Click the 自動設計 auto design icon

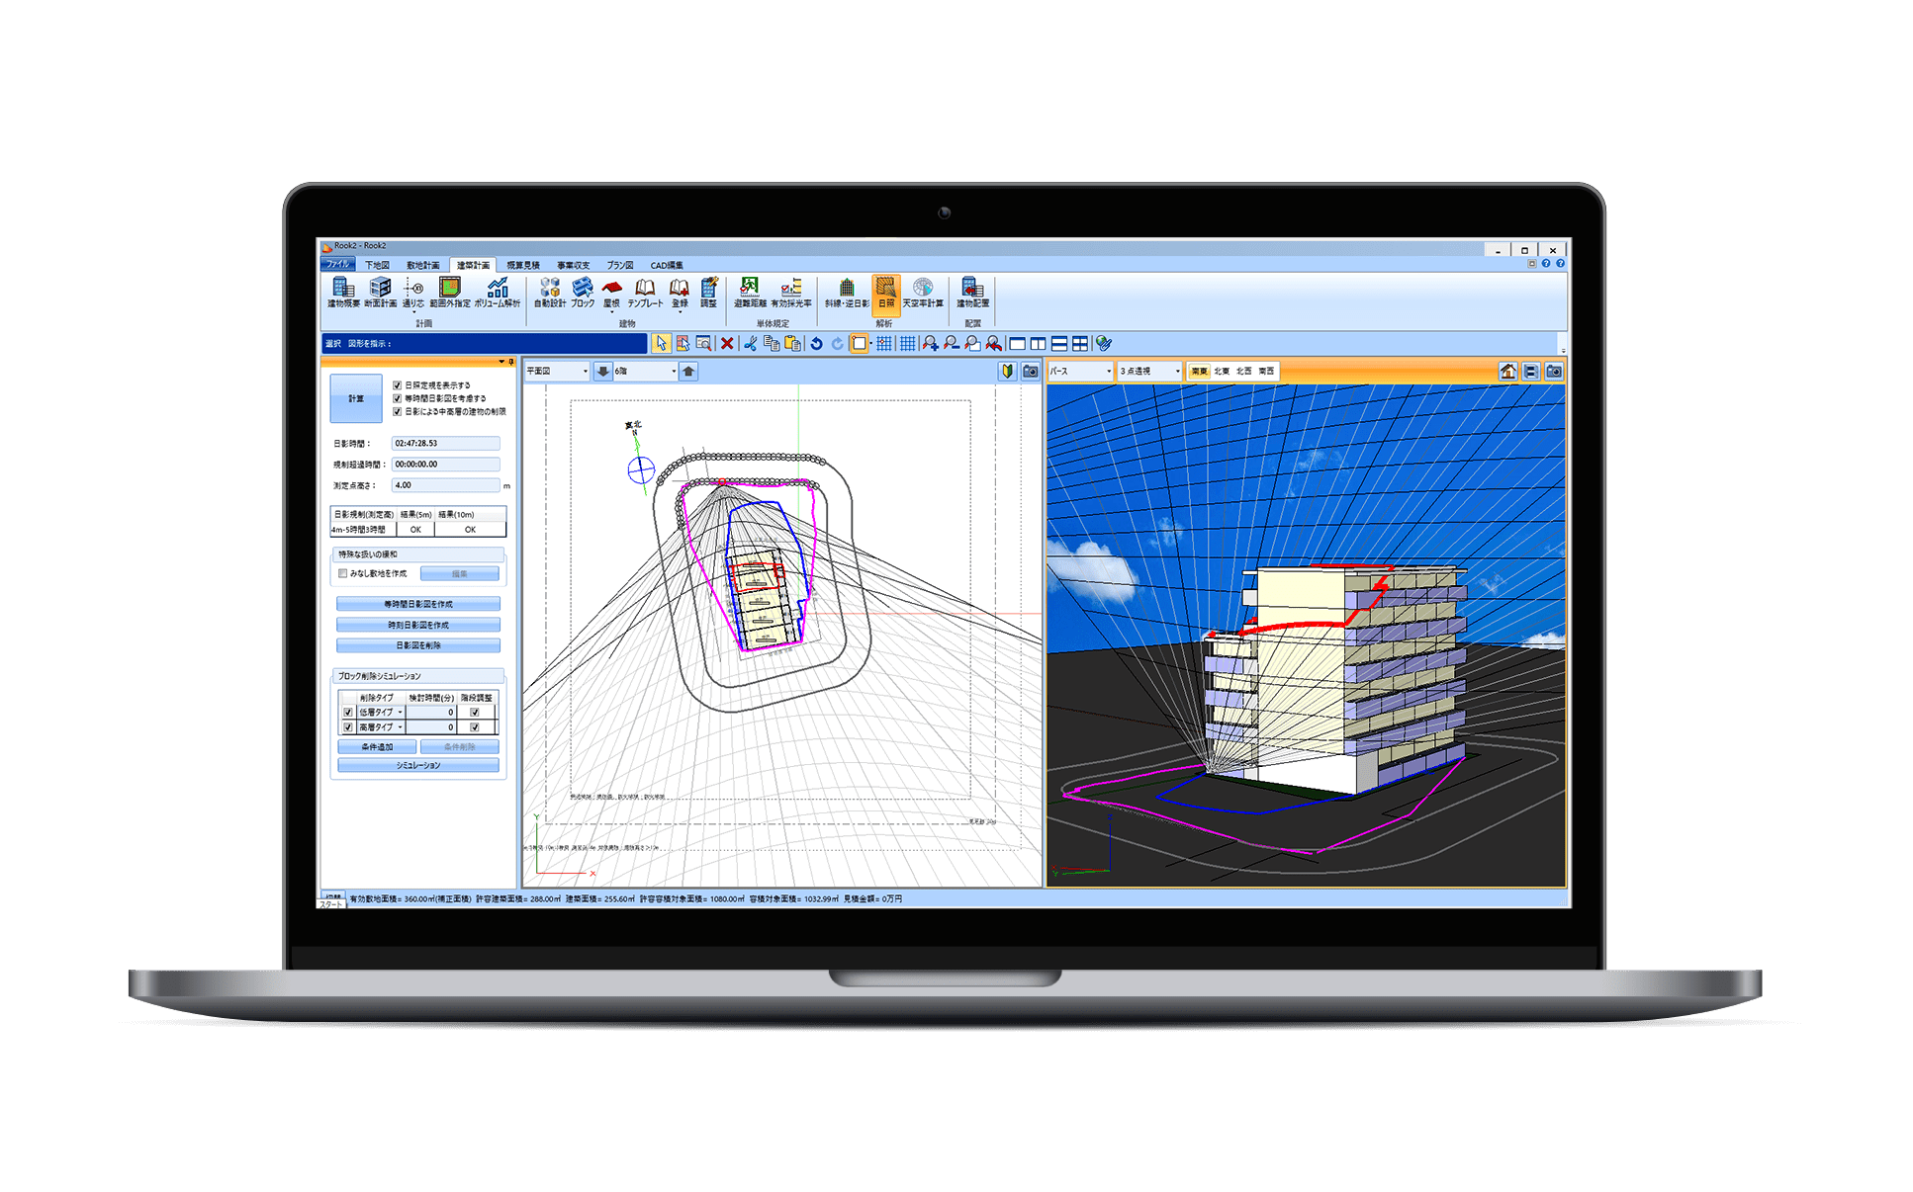(550, 292)
